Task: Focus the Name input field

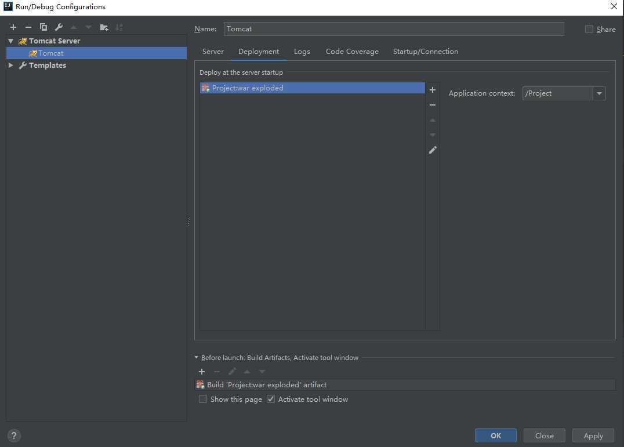Action: pyautogui.click(x=394, y=29)
